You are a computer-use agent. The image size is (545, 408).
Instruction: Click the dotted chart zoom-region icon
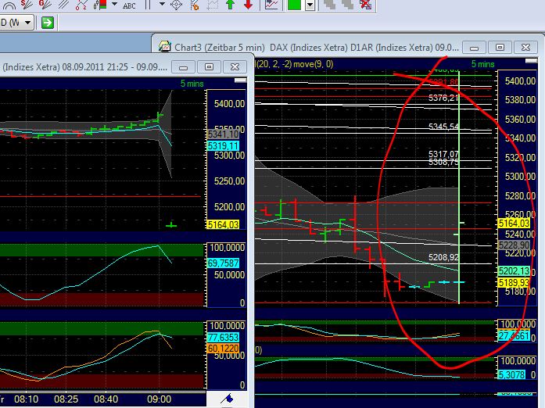213,5
